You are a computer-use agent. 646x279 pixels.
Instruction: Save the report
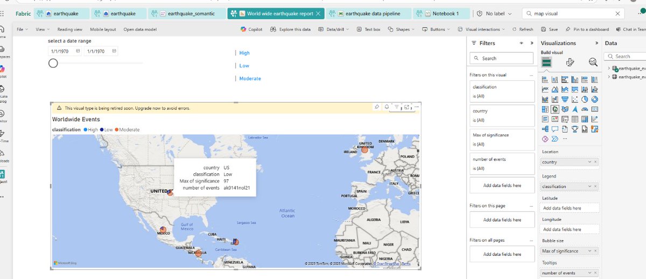click(x=550, y=30)
